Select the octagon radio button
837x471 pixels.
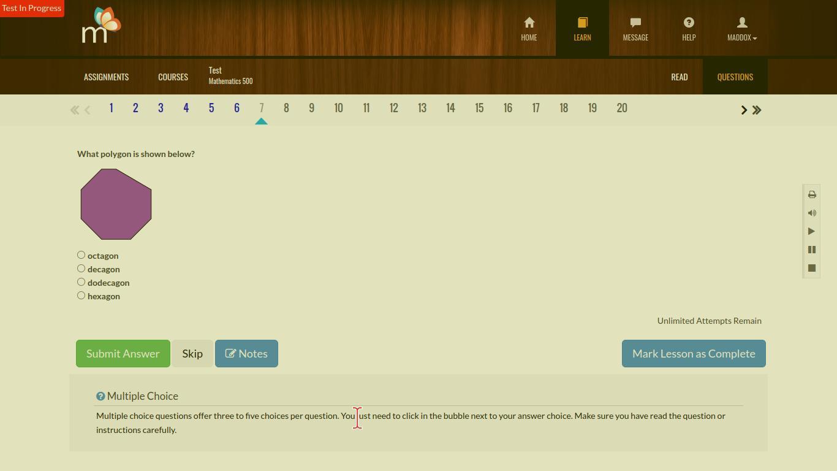click(81, 255)
